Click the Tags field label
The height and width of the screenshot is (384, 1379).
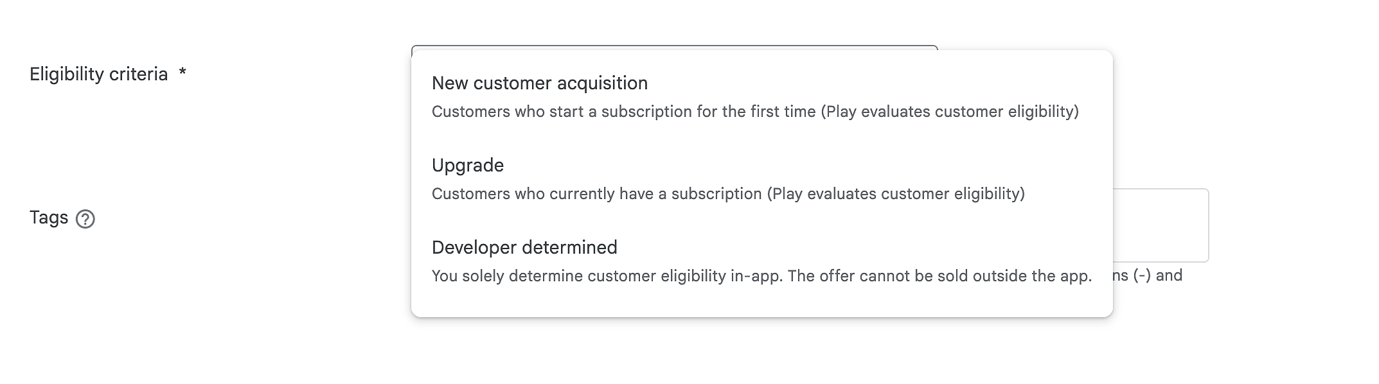pos(49,218)
